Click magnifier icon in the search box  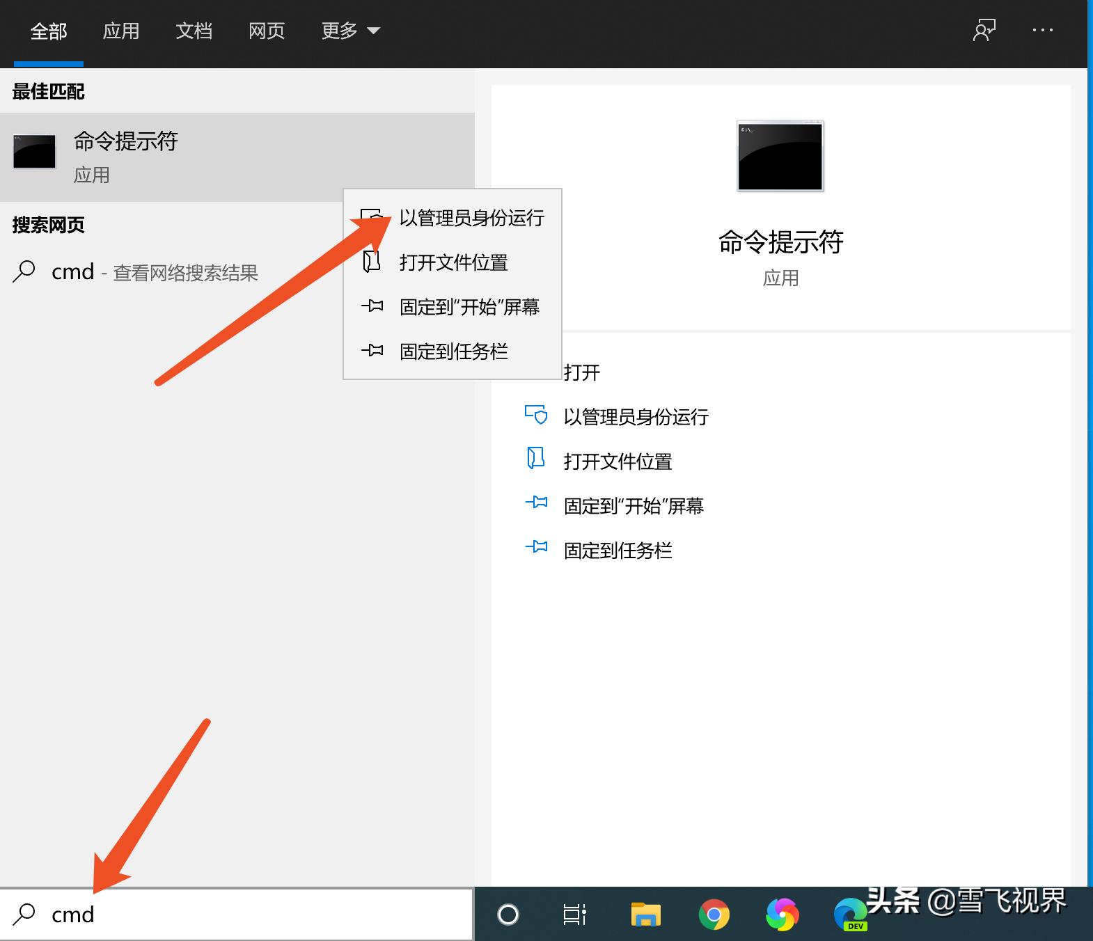coord(24,914)
